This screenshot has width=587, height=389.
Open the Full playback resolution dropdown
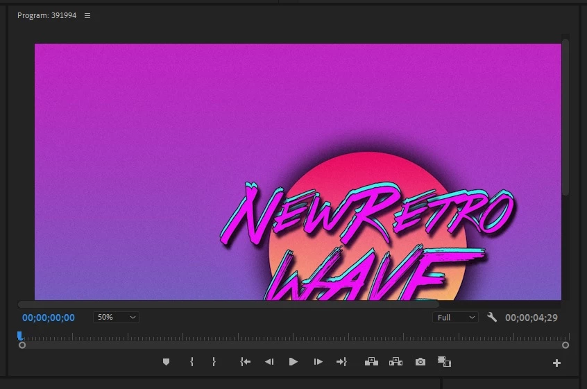point(455,318)
